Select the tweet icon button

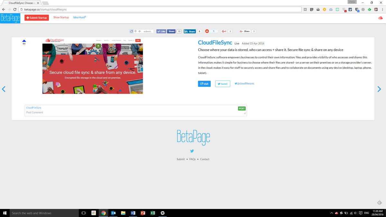coord(223,84)
